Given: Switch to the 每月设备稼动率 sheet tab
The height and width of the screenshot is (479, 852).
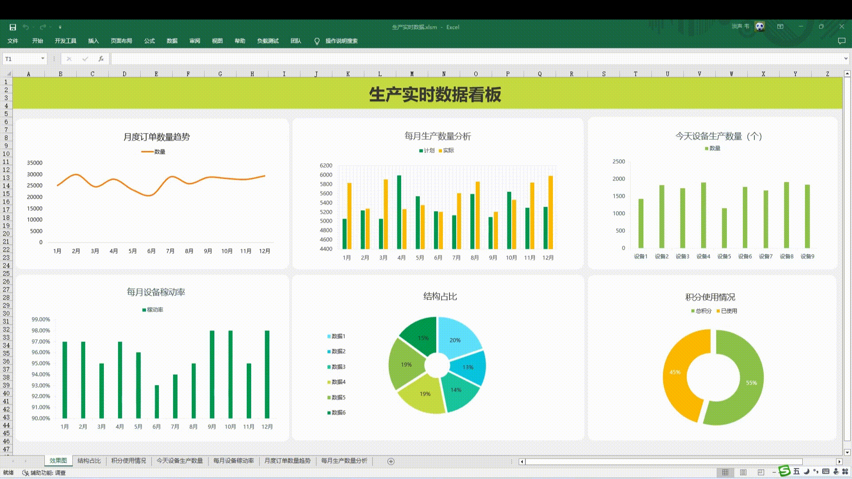Looking at the screenshot, I should pos(233,461).
